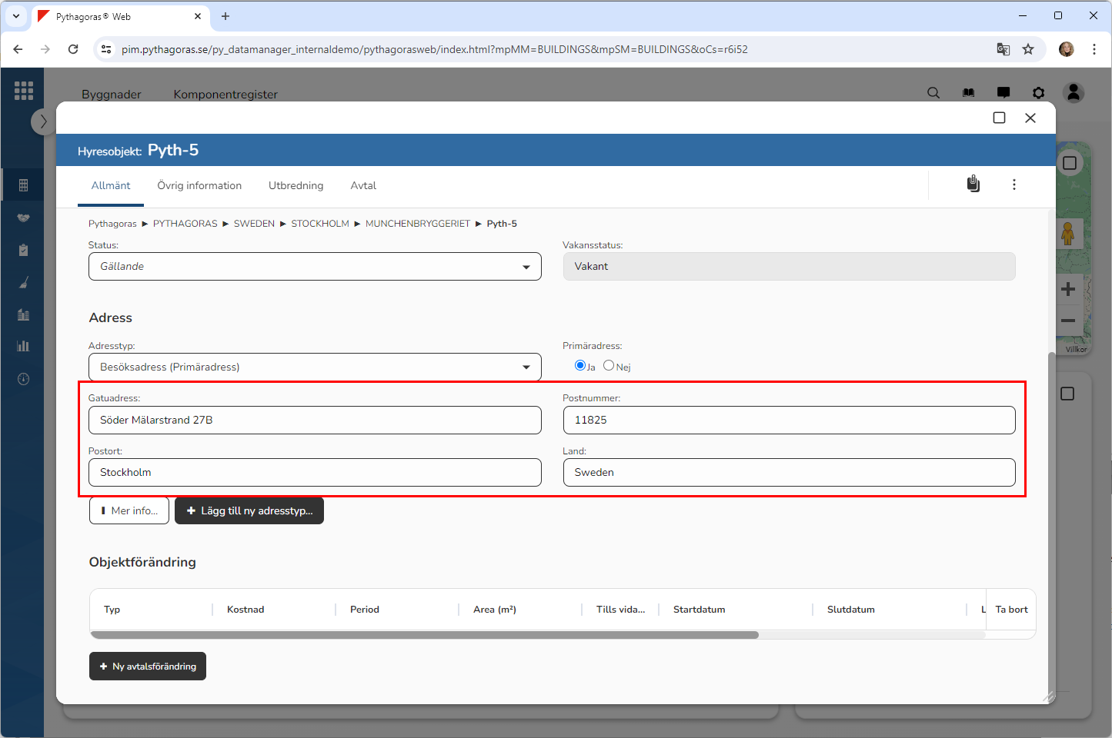Open the app grid launcher icon

tap(24, 91)
